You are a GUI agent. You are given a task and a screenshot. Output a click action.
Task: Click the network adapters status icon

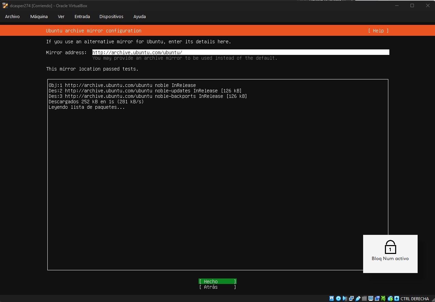tap(351, 299)
